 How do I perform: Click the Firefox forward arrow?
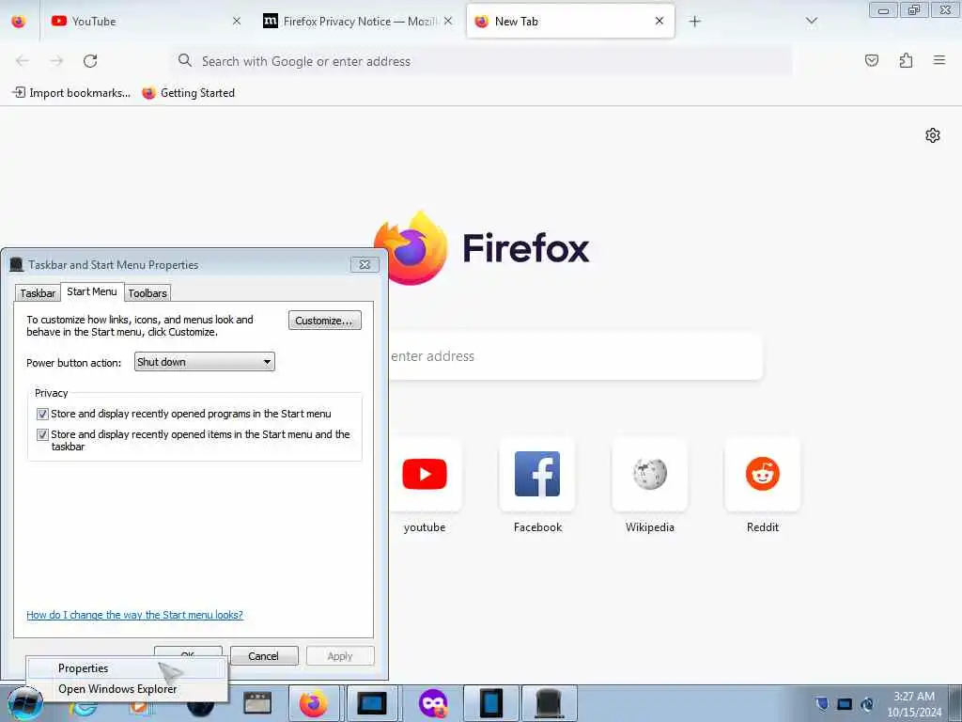tap(56, 61)
